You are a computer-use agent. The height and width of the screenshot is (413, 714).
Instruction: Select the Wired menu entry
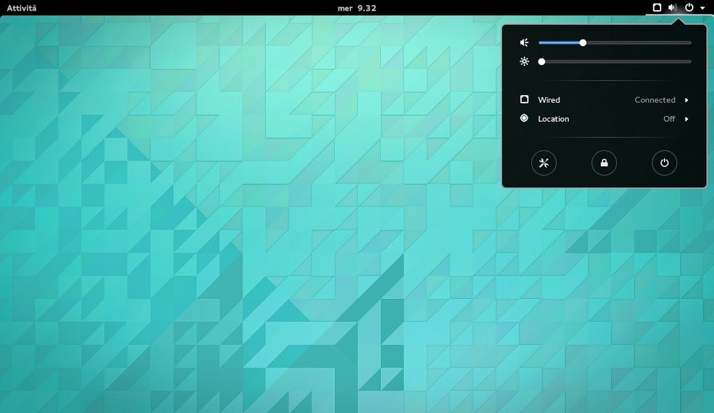pos(549,100)
